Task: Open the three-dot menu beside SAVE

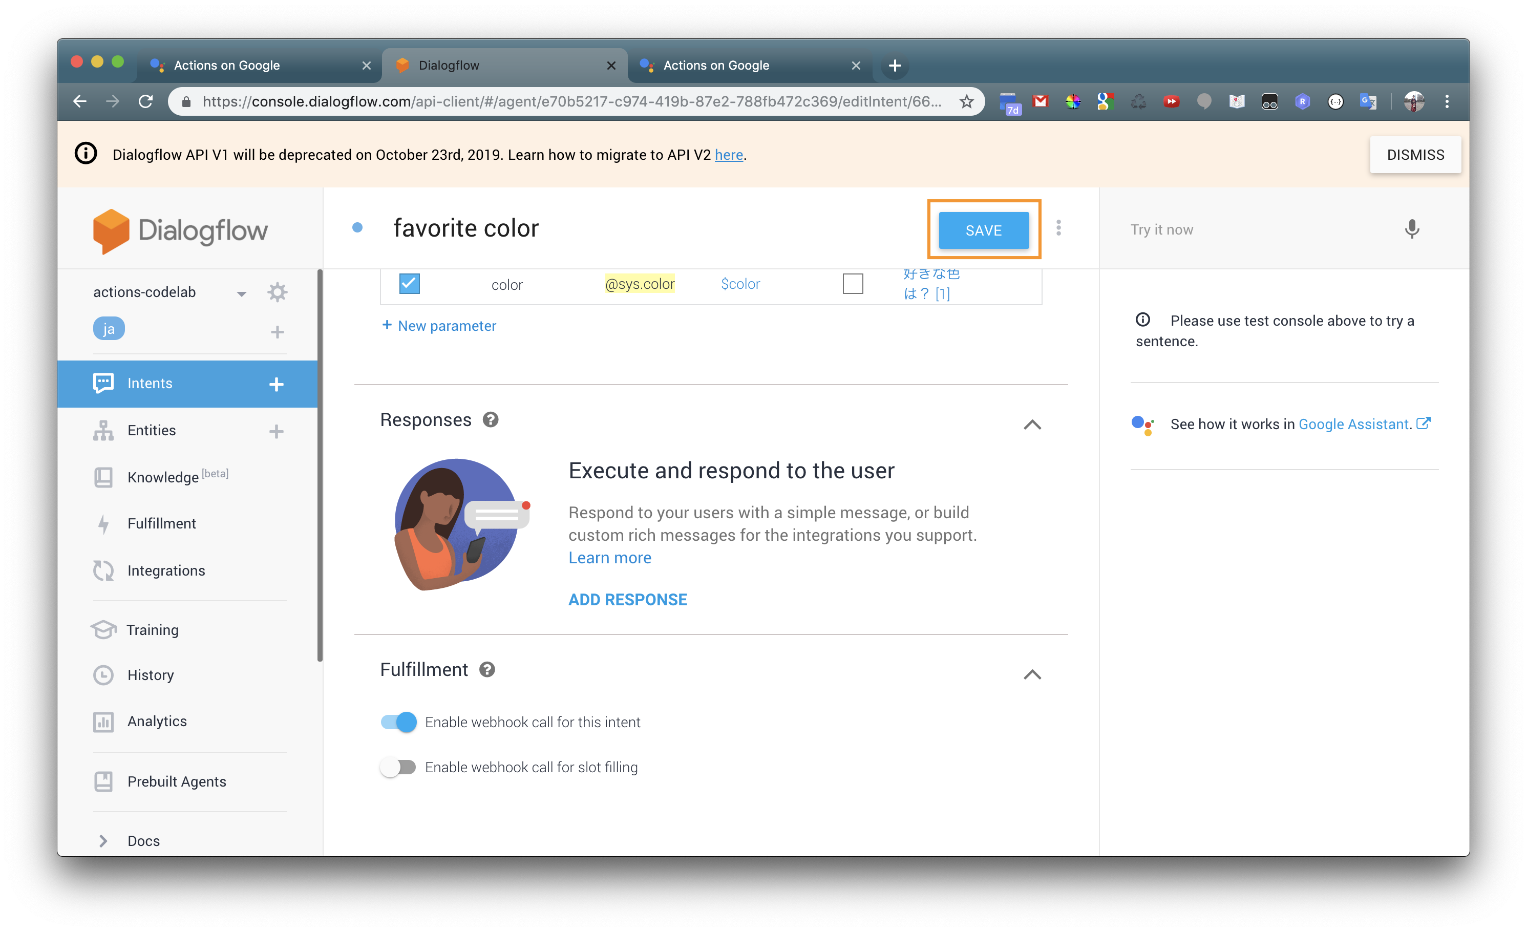Action: point(1058,228)
